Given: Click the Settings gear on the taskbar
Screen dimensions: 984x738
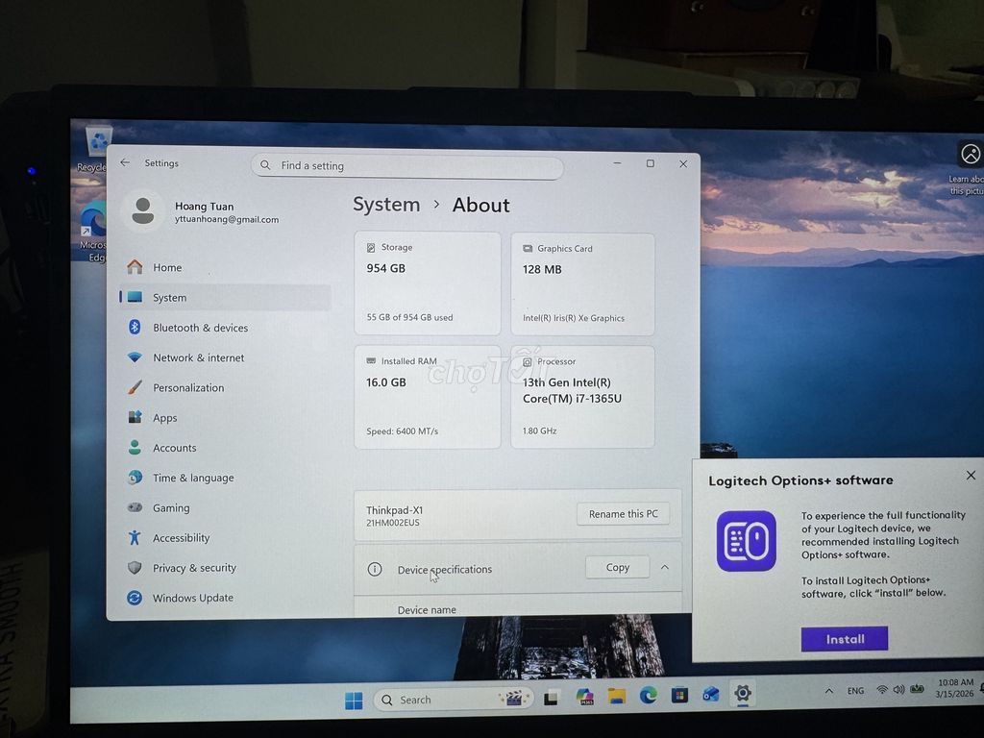Looking at the screenshot, I should 743,694.
